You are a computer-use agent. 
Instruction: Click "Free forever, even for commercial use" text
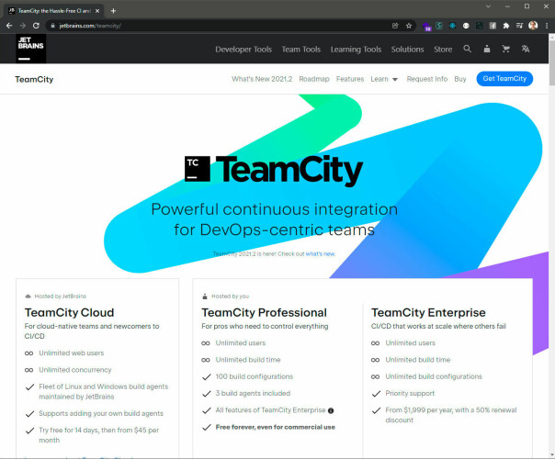[x=276, y=427]
